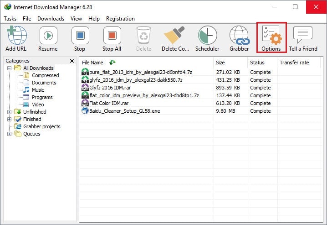Select file name pure_flat_2013_idm_by_alexgal23-d6bnfd4.7z
Viewport: 327px width, 225px height.
click(x=141, y=72)
